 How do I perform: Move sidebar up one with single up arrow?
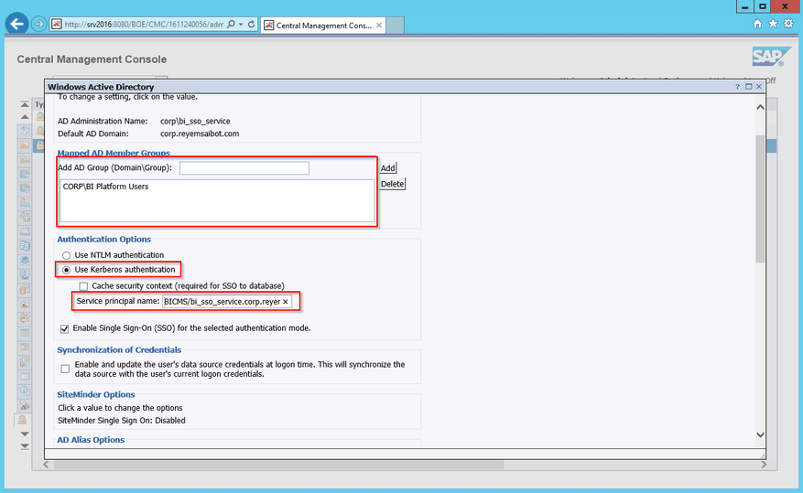(25, 117)
